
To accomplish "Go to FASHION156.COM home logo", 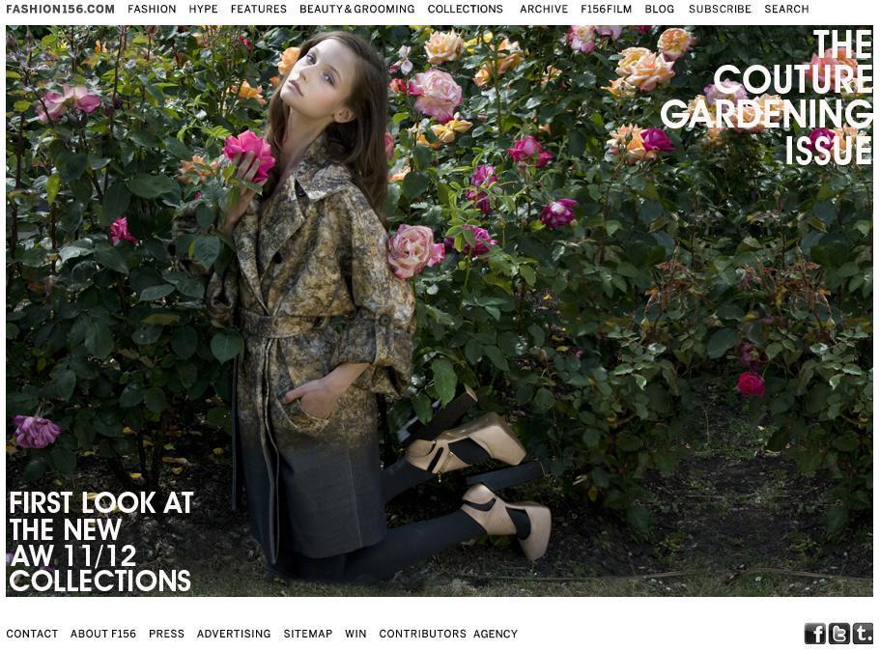I will pyautogui.click(x=60, y=9).
